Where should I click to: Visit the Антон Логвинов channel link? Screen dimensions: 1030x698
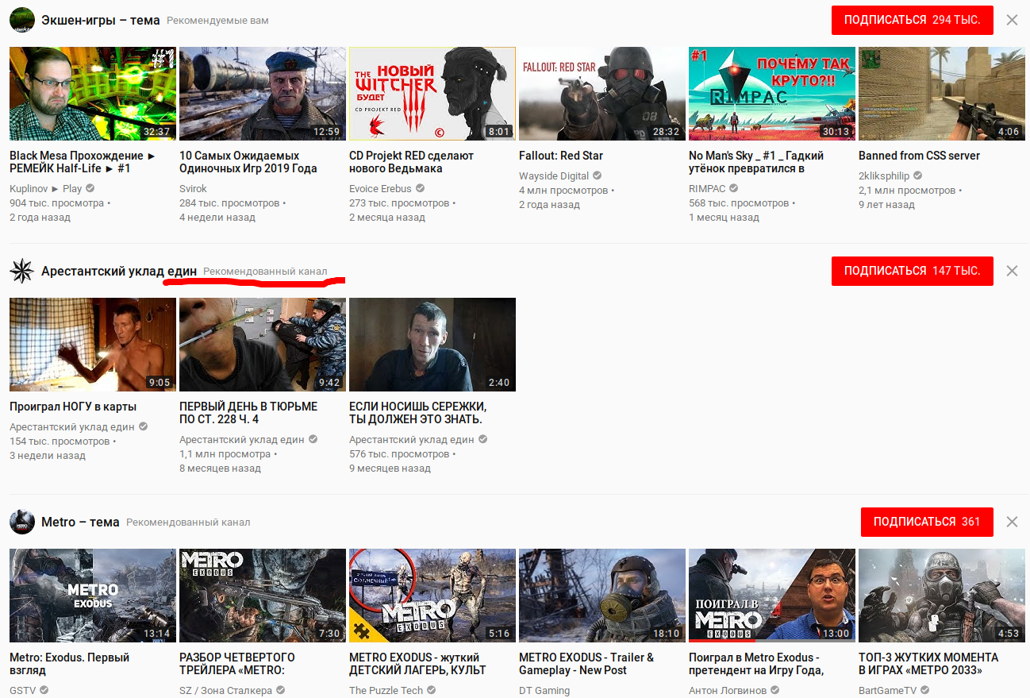point(728,691)
